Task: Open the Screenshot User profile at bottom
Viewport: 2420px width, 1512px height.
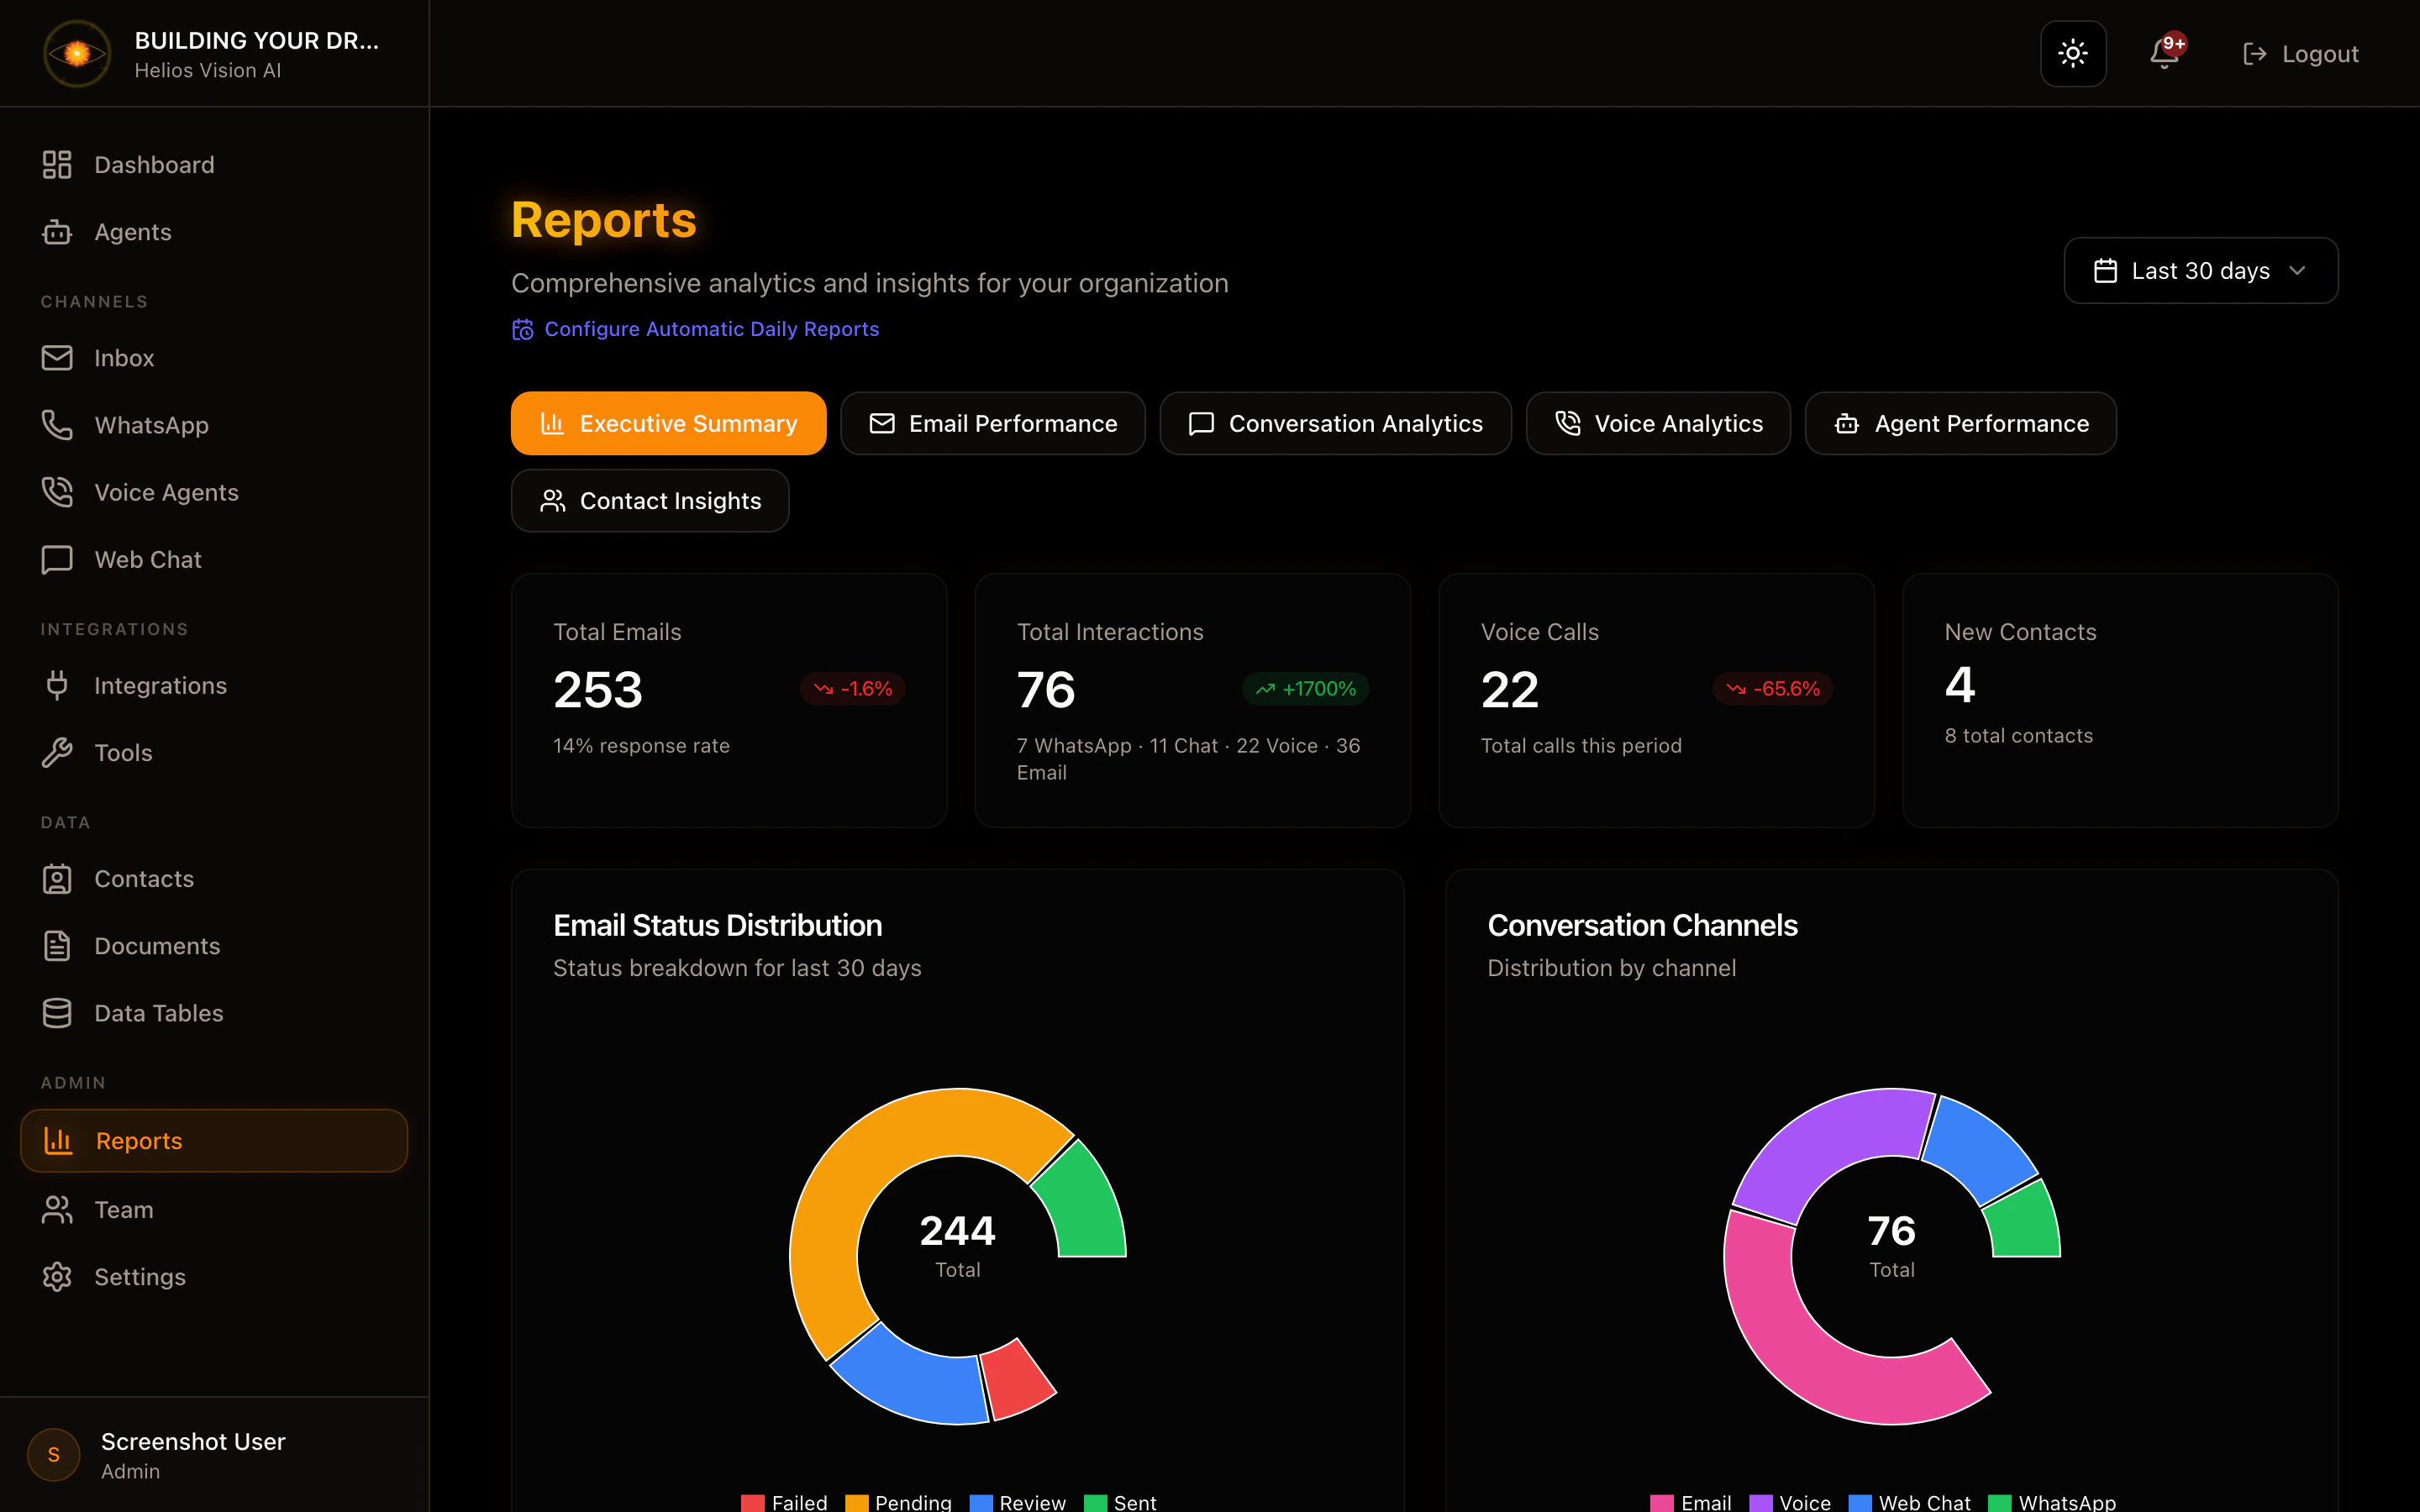Action: pyautogui.click(x=193, y=1455)
